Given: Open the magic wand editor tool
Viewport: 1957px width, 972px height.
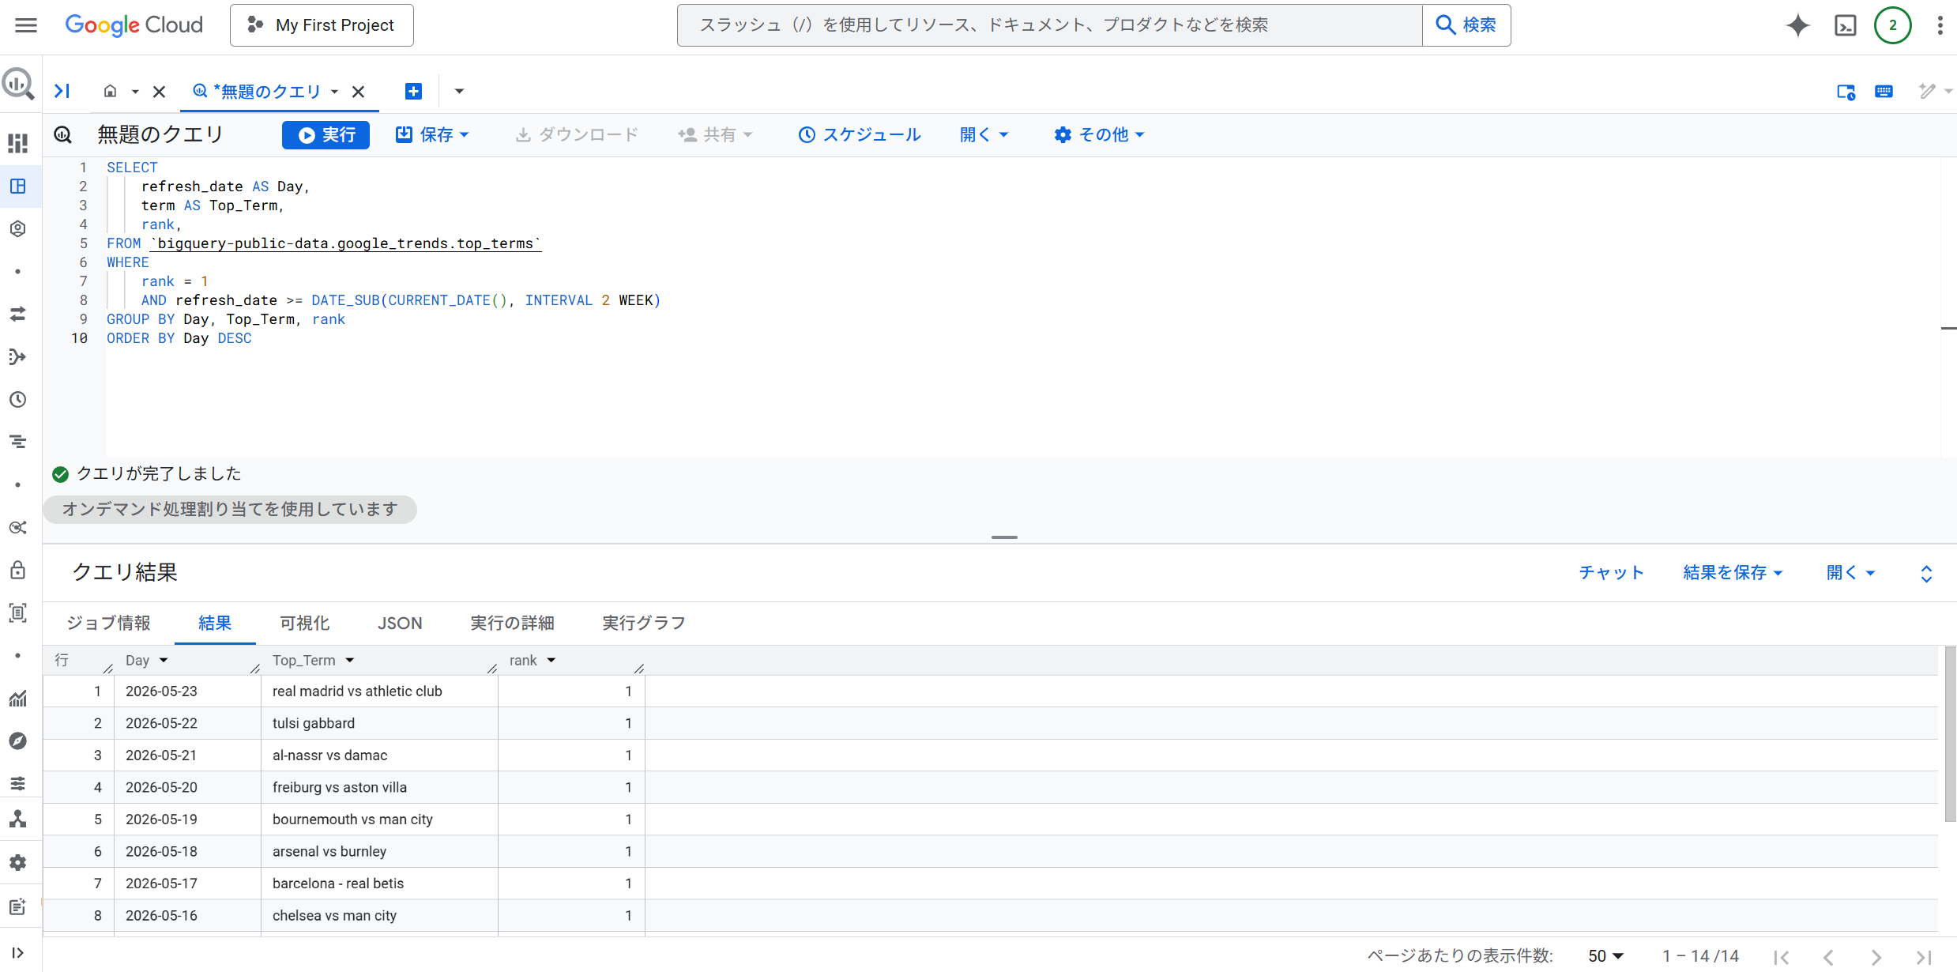Looking at the screenshot, I should point(1928,92).
